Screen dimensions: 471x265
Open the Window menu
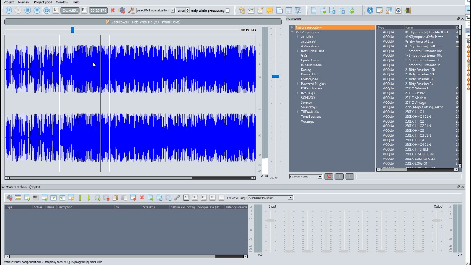click(x=62, y=2)
